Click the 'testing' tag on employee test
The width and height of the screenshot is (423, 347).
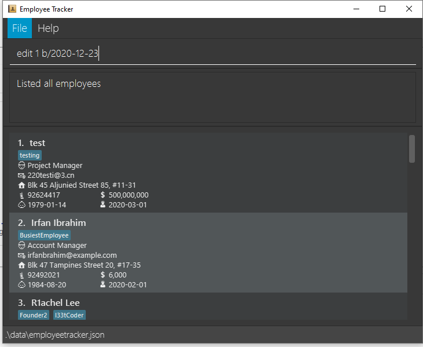pos(30,155)
